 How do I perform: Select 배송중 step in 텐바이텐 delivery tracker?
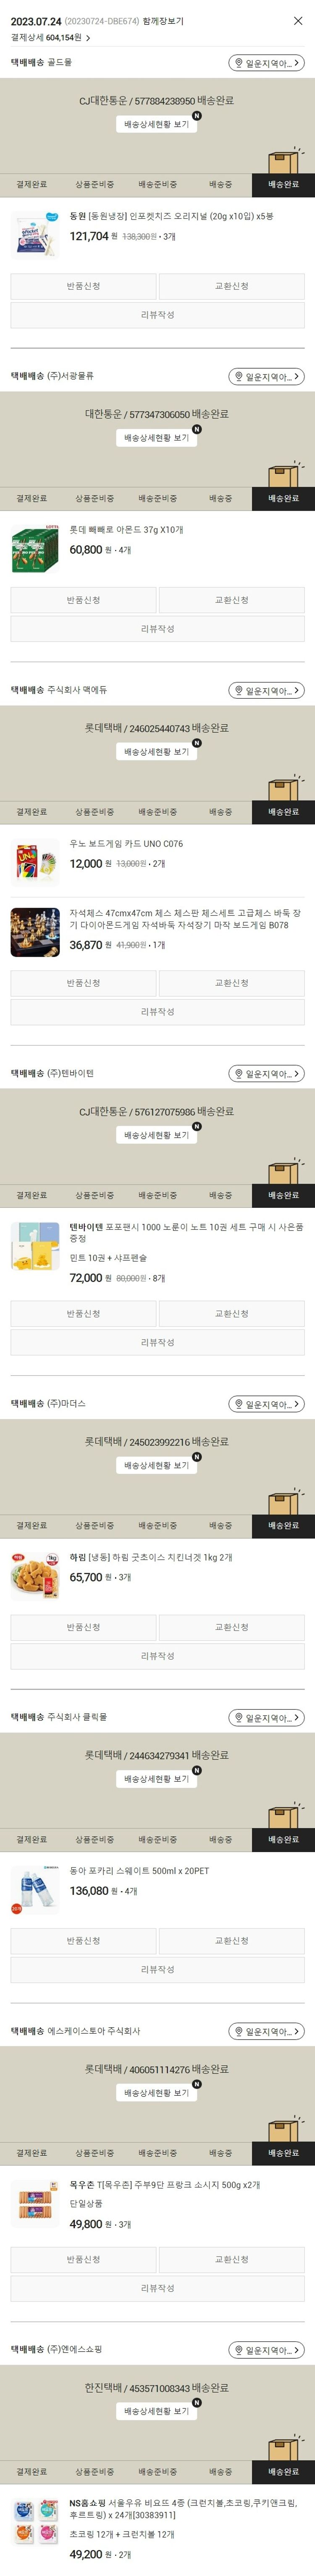220,1195
